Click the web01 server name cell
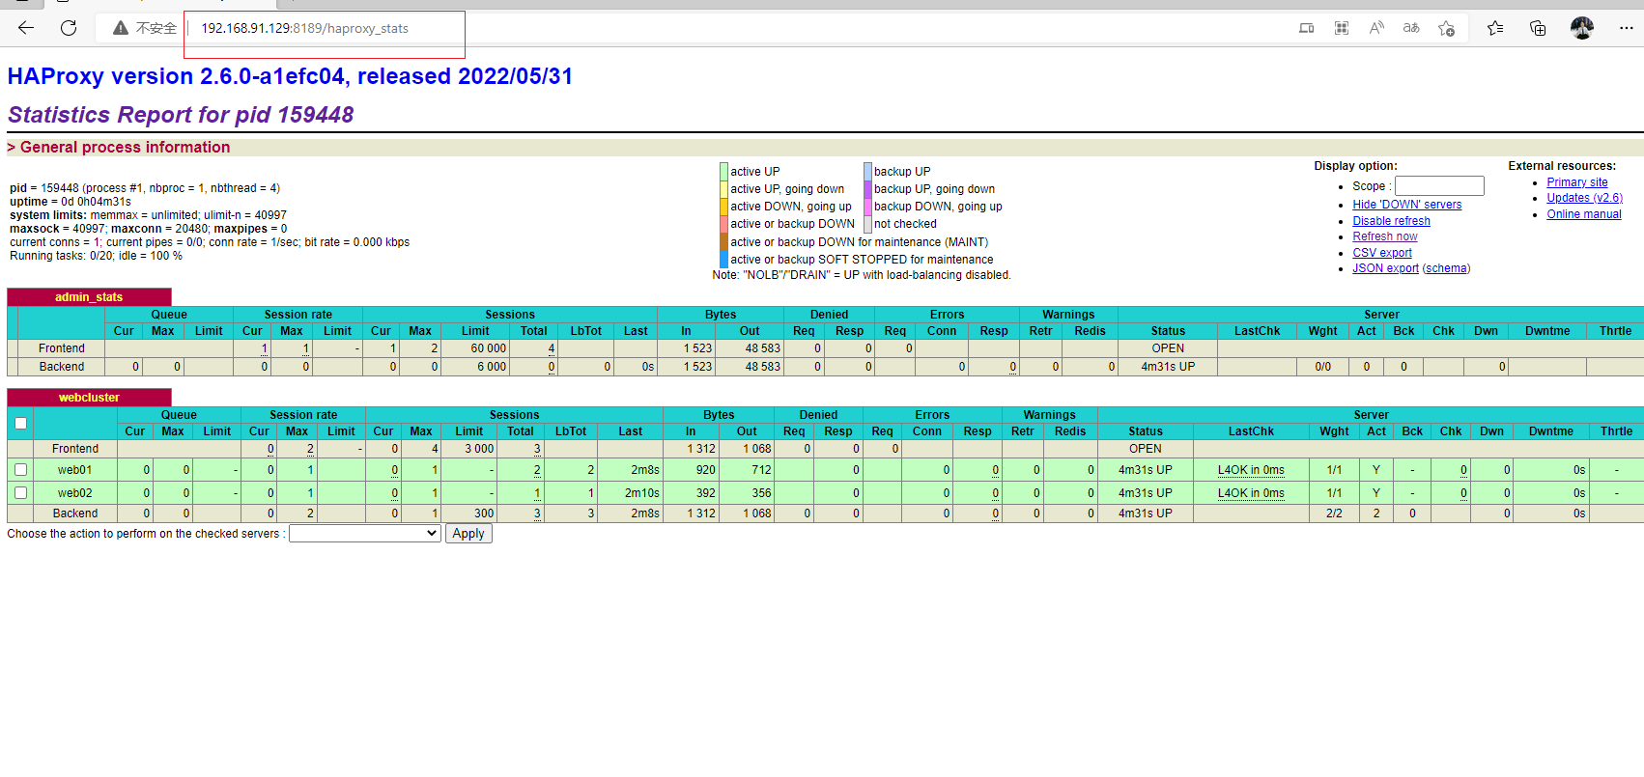Screen dimensions: 1644x777 click(x=74, y=470)
